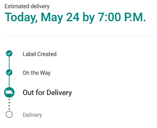Image resolution: width=157 pixels, height=128 pixels.
Task: Click line between Label Created and On the Way
Action: point(9,63)
